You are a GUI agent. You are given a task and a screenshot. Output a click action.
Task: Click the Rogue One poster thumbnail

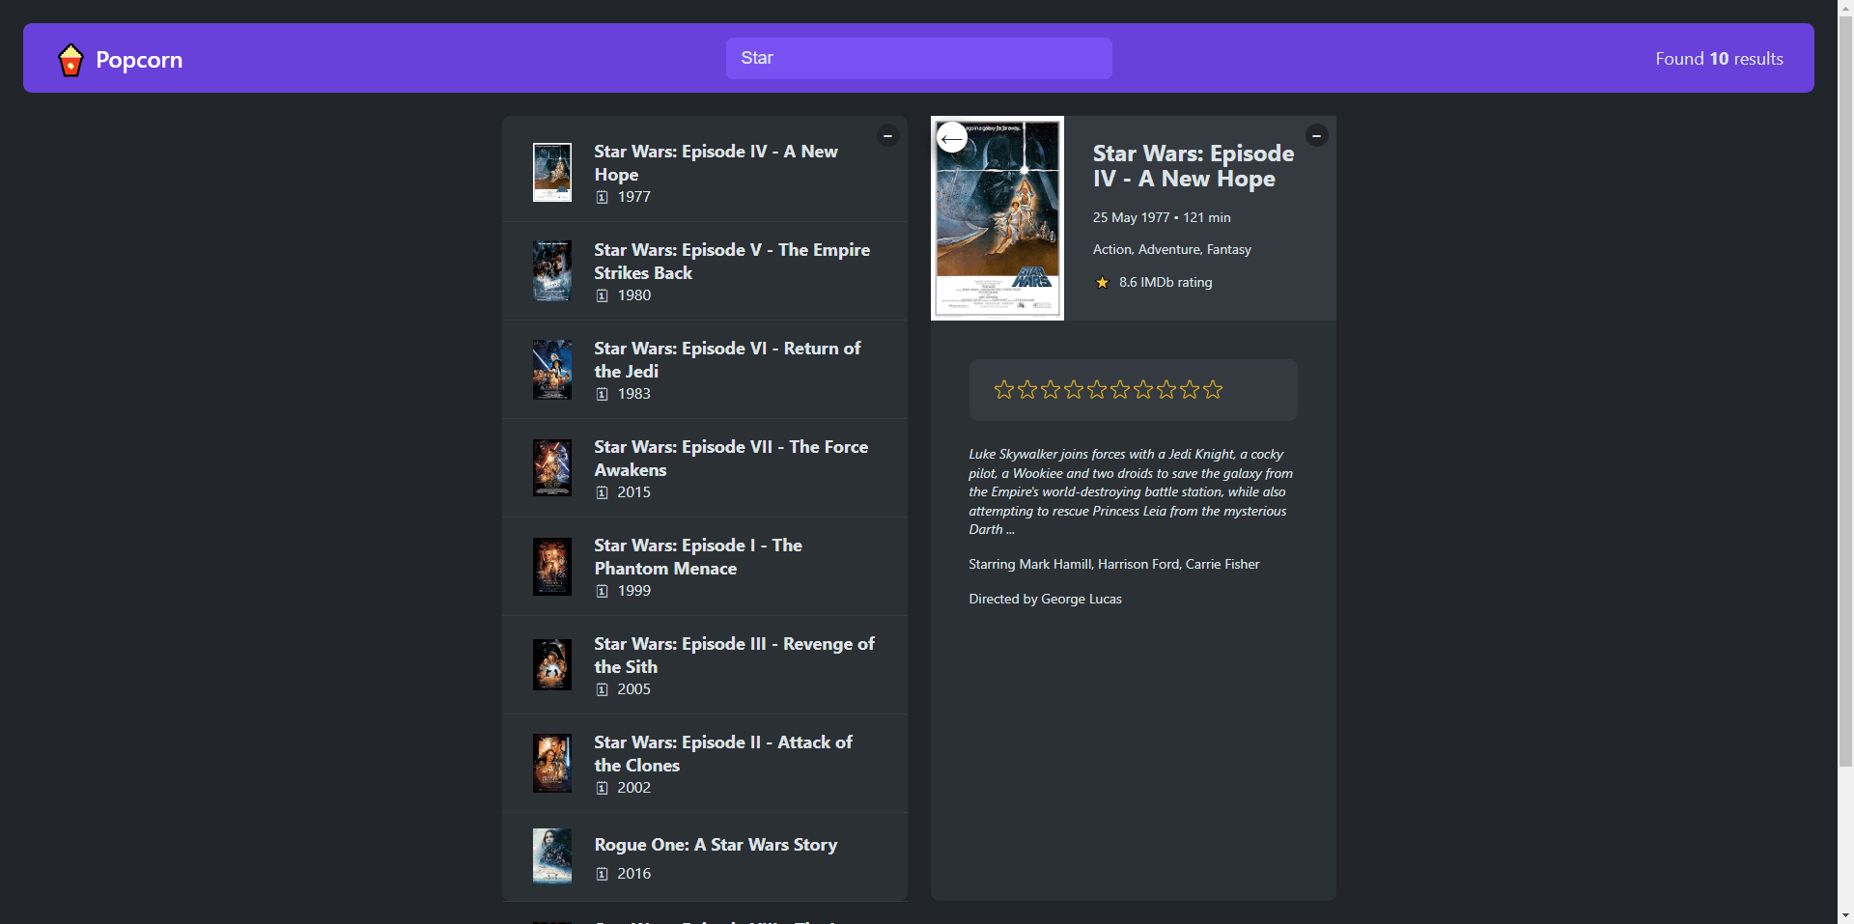coord(552,856)
